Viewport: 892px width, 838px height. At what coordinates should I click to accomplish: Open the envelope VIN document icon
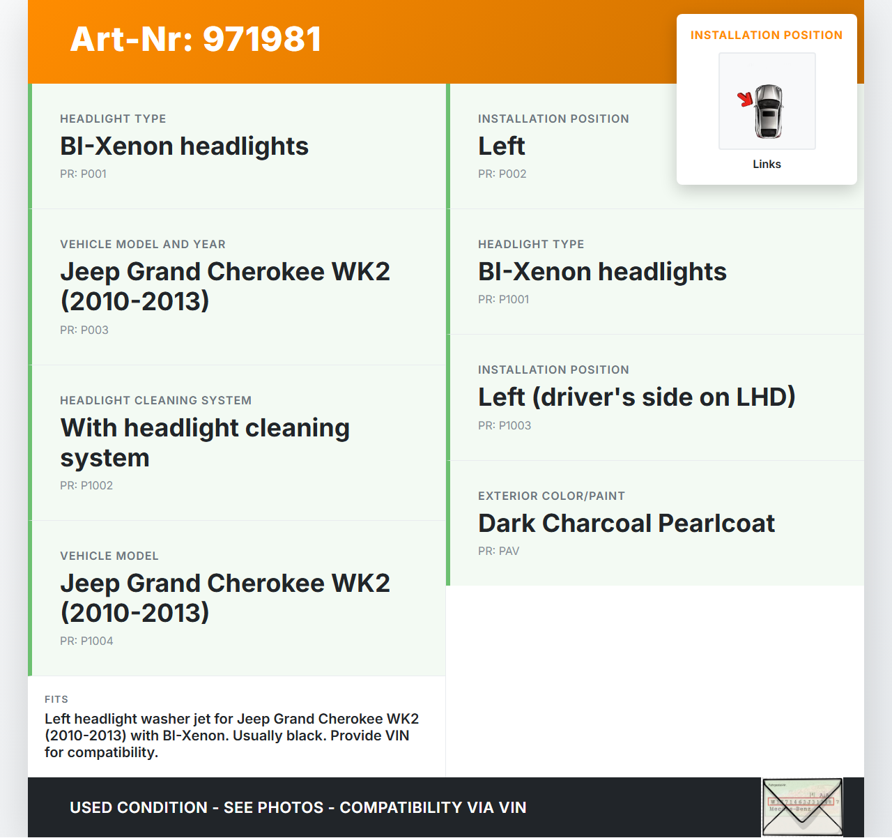click(801, 807)
